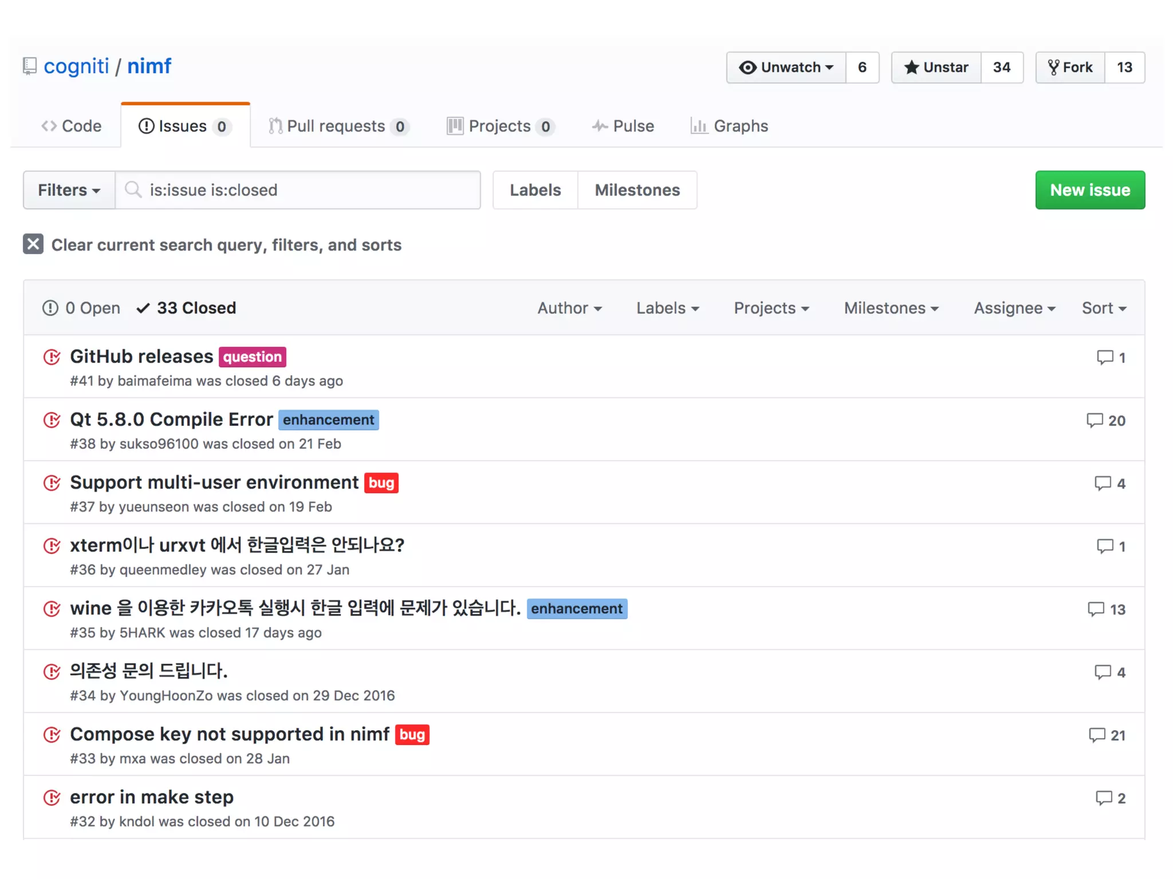Click comment icon for Compose key issue
The image size is (1173, 879).
click(x=1097, y=735)
